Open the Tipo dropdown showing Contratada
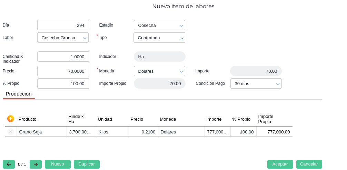The width and height of the screenshot is (347, 170). (159, 38)
